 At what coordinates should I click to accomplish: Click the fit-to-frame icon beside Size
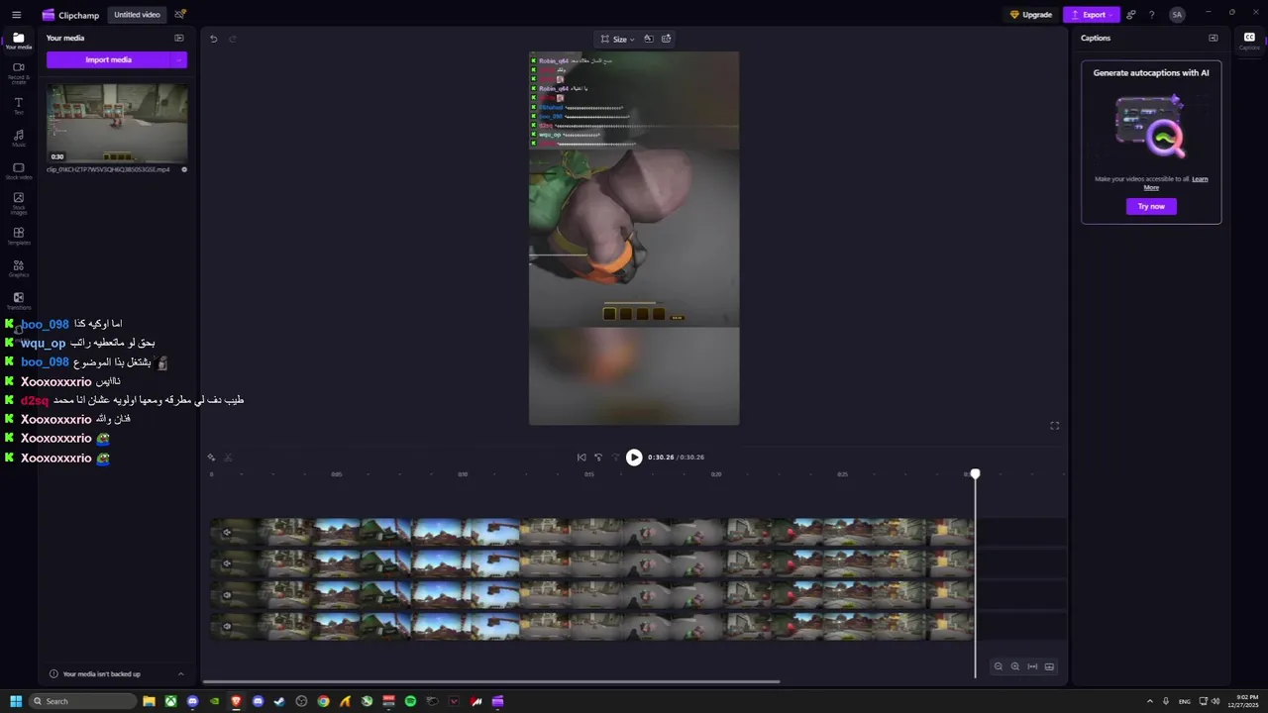(648, 39)
